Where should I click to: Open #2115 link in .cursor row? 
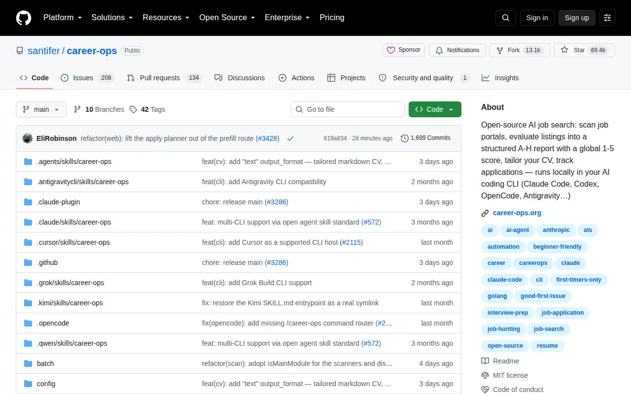[x=351, y=242]
